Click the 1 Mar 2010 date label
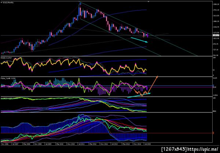The width and height of the screenshot is (220, 153). point(59,144)
